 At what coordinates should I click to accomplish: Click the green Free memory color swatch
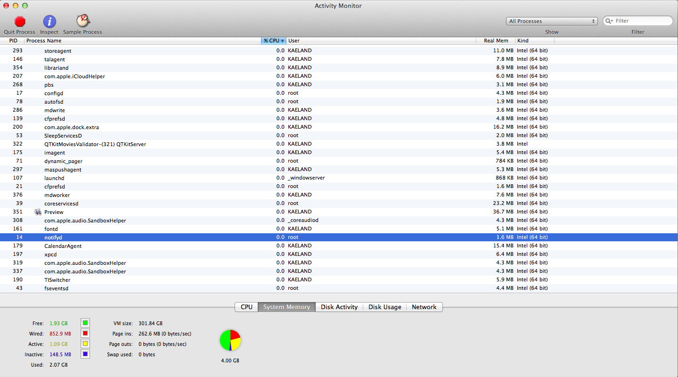pyautogui.click(x=85, y=323)
